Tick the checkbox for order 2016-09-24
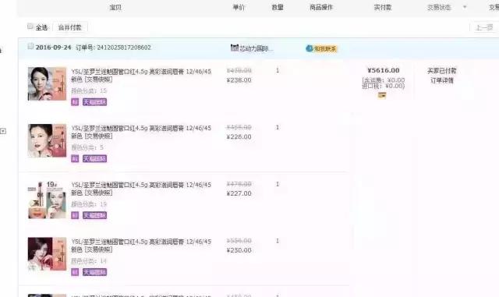 [x=30, y=47]
